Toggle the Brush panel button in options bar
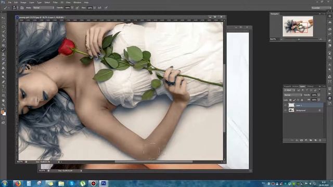333x187 pixels. 22,8
